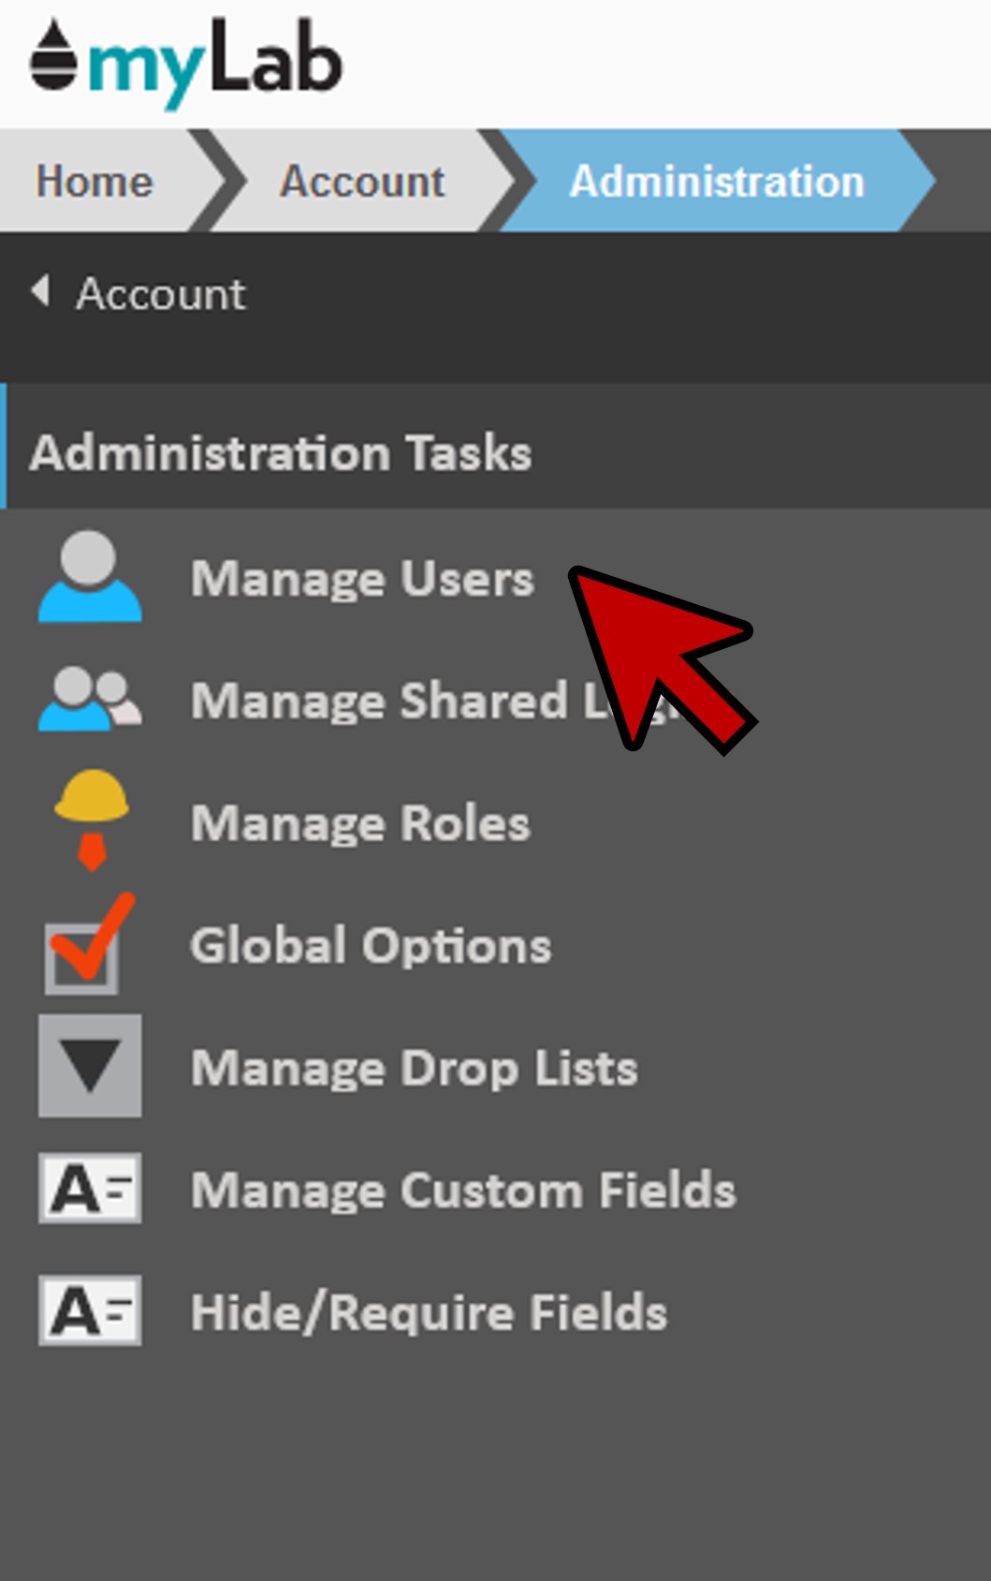Click the back arrow beside Account
This screenshot has width=991, height=1581.
coord(40,291)
